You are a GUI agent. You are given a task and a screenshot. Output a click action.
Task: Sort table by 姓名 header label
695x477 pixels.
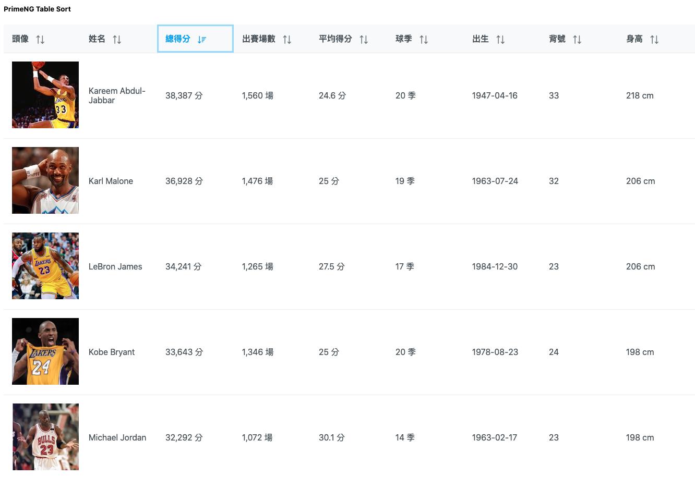click(97, 39)
